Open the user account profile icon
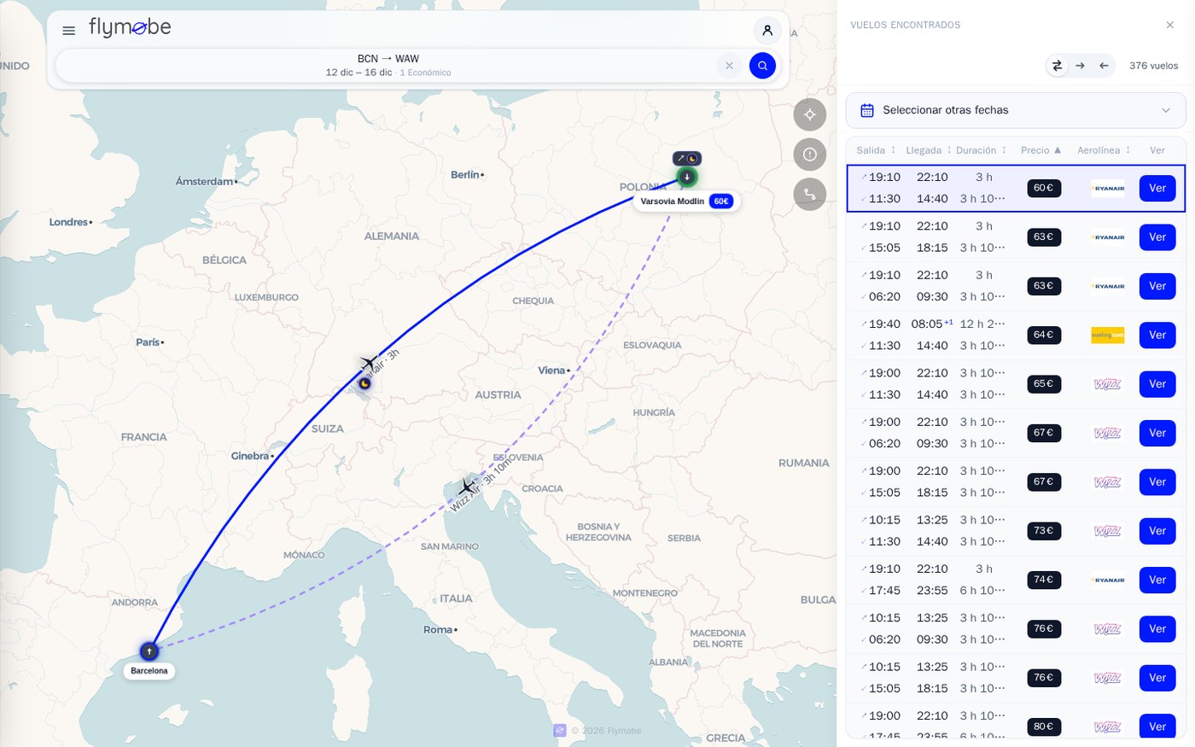This screenshot has width=1195, height=747. (767, 31)
